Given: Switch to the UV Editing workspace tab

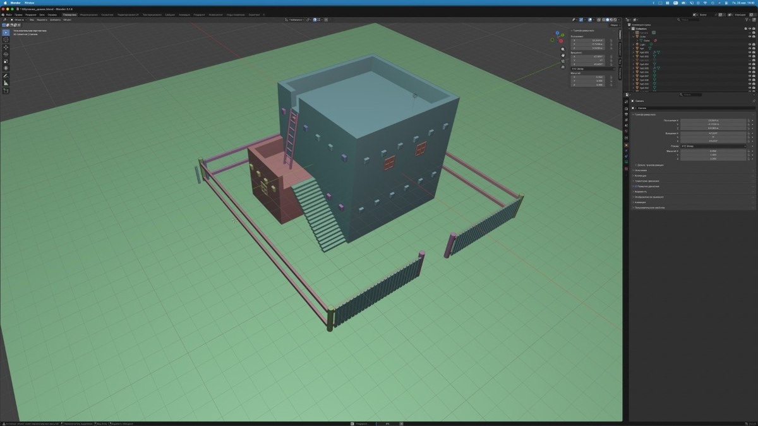Looking at the screenshot, I should 129,15.
